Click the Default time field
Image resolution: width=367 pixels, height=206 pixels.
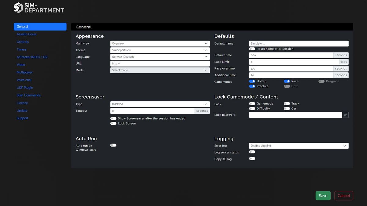click(x=291, y=55)
